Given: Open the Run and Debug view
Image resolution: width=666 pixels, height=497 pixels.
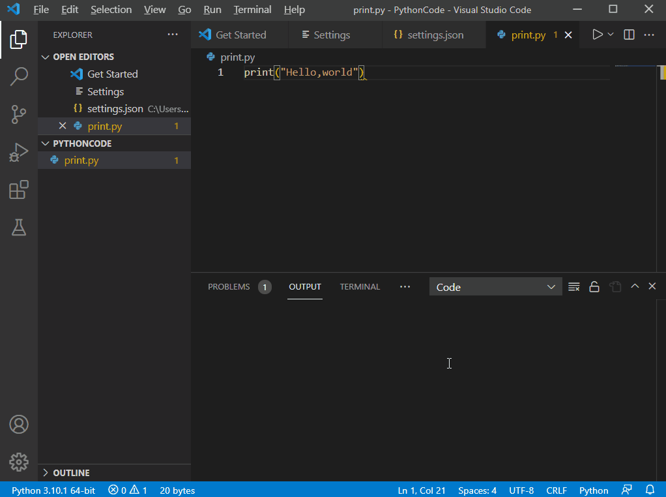Looking at the screenshot, I should point(19,151).
